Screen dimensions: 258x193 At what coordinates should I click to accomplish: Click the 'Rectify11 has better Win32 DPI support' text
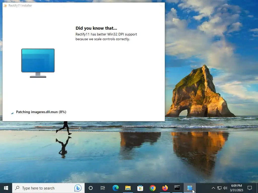106,34
